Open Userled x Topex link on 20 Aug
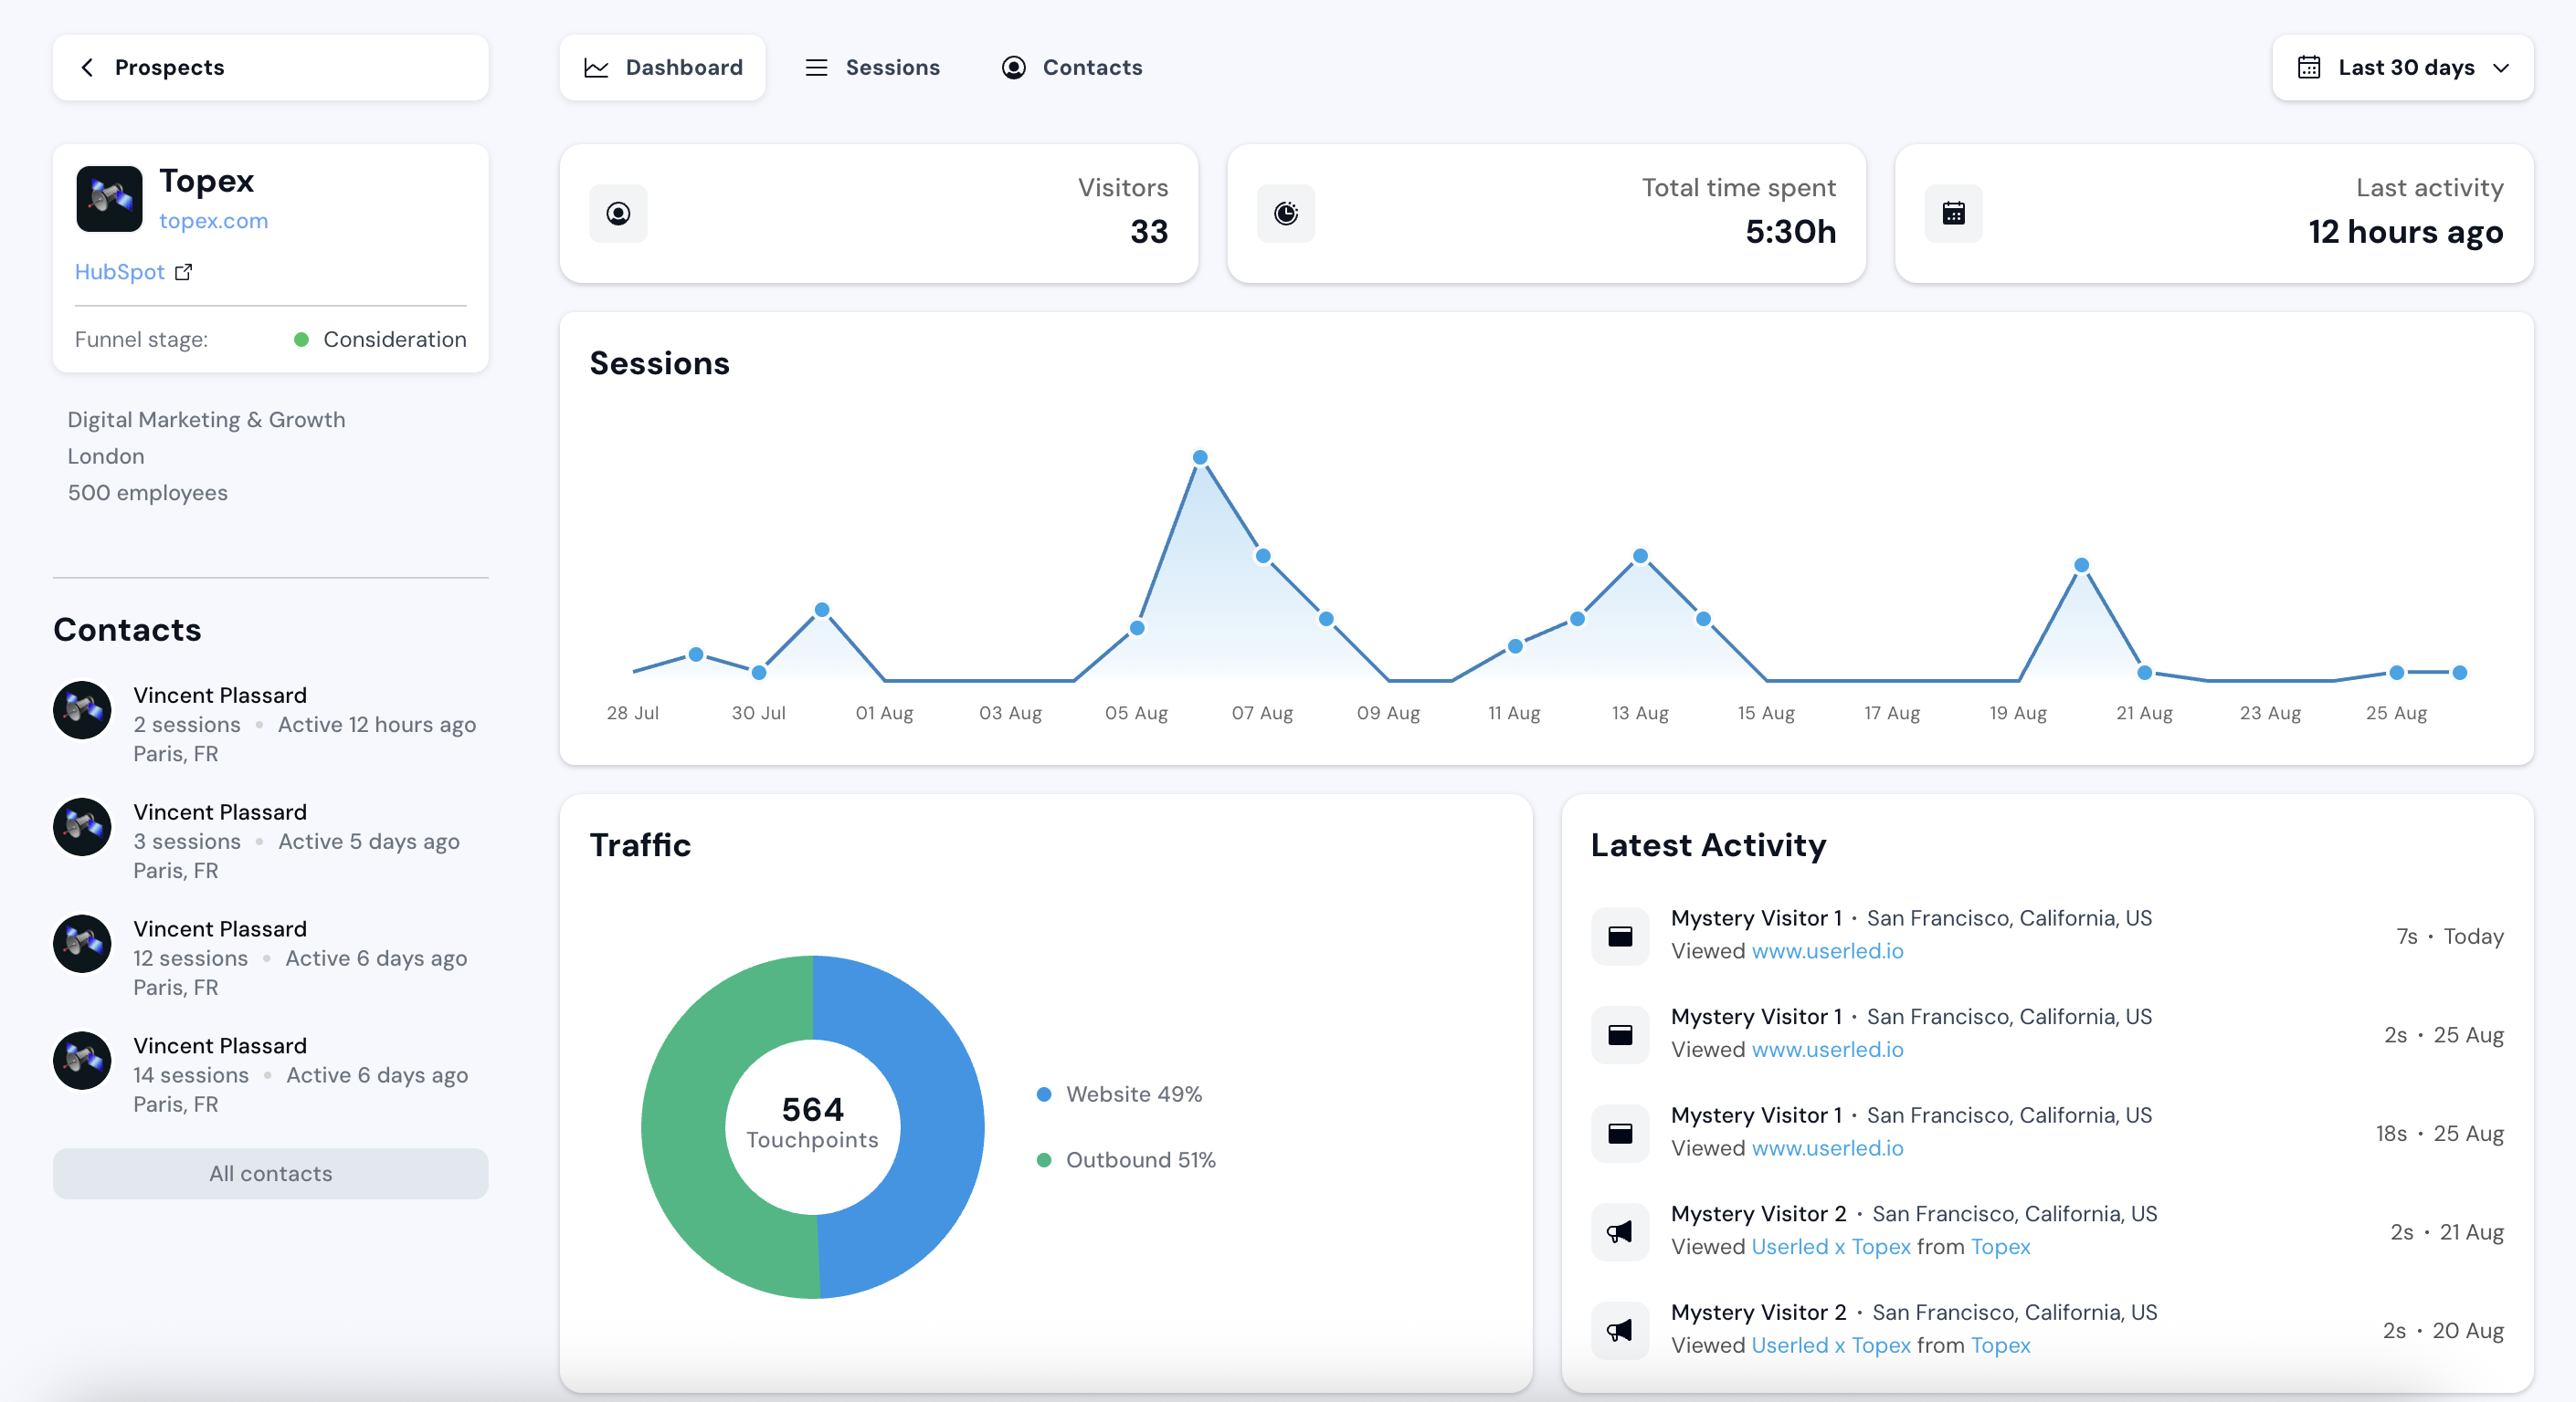Viewport: 2576px width, 1402px height. click(x=1830, y=1345)
